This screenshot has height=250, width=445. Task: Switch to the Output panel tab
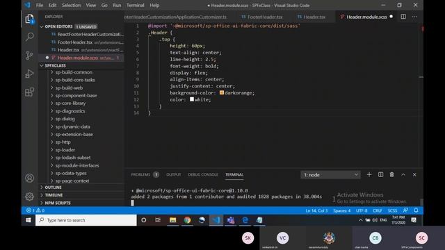pos(173,174)
